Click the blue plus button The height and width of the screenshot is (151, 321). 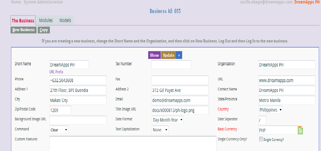click(x=179, y=55)
